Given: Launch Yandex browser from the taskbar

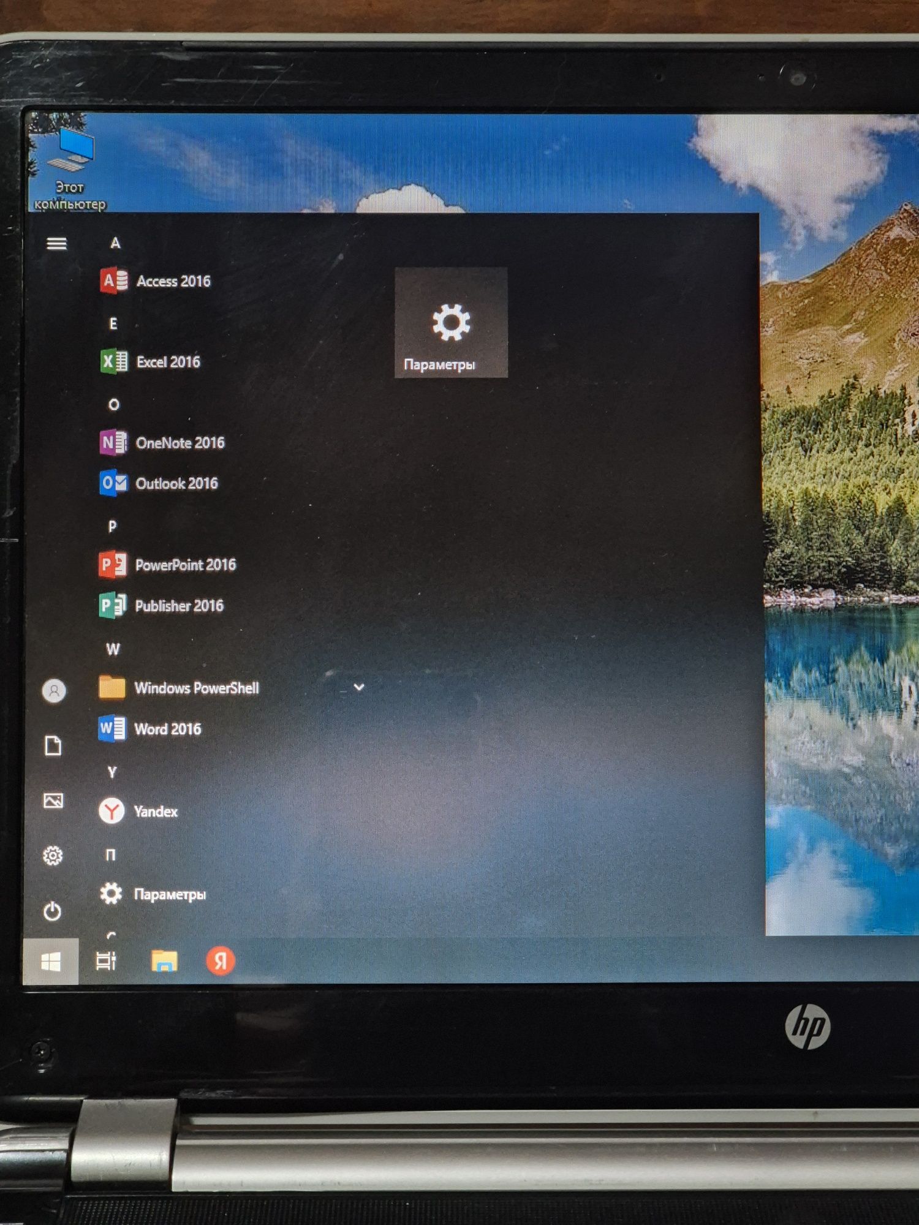Looking at the screenshot, I should (x=220, y=960).
